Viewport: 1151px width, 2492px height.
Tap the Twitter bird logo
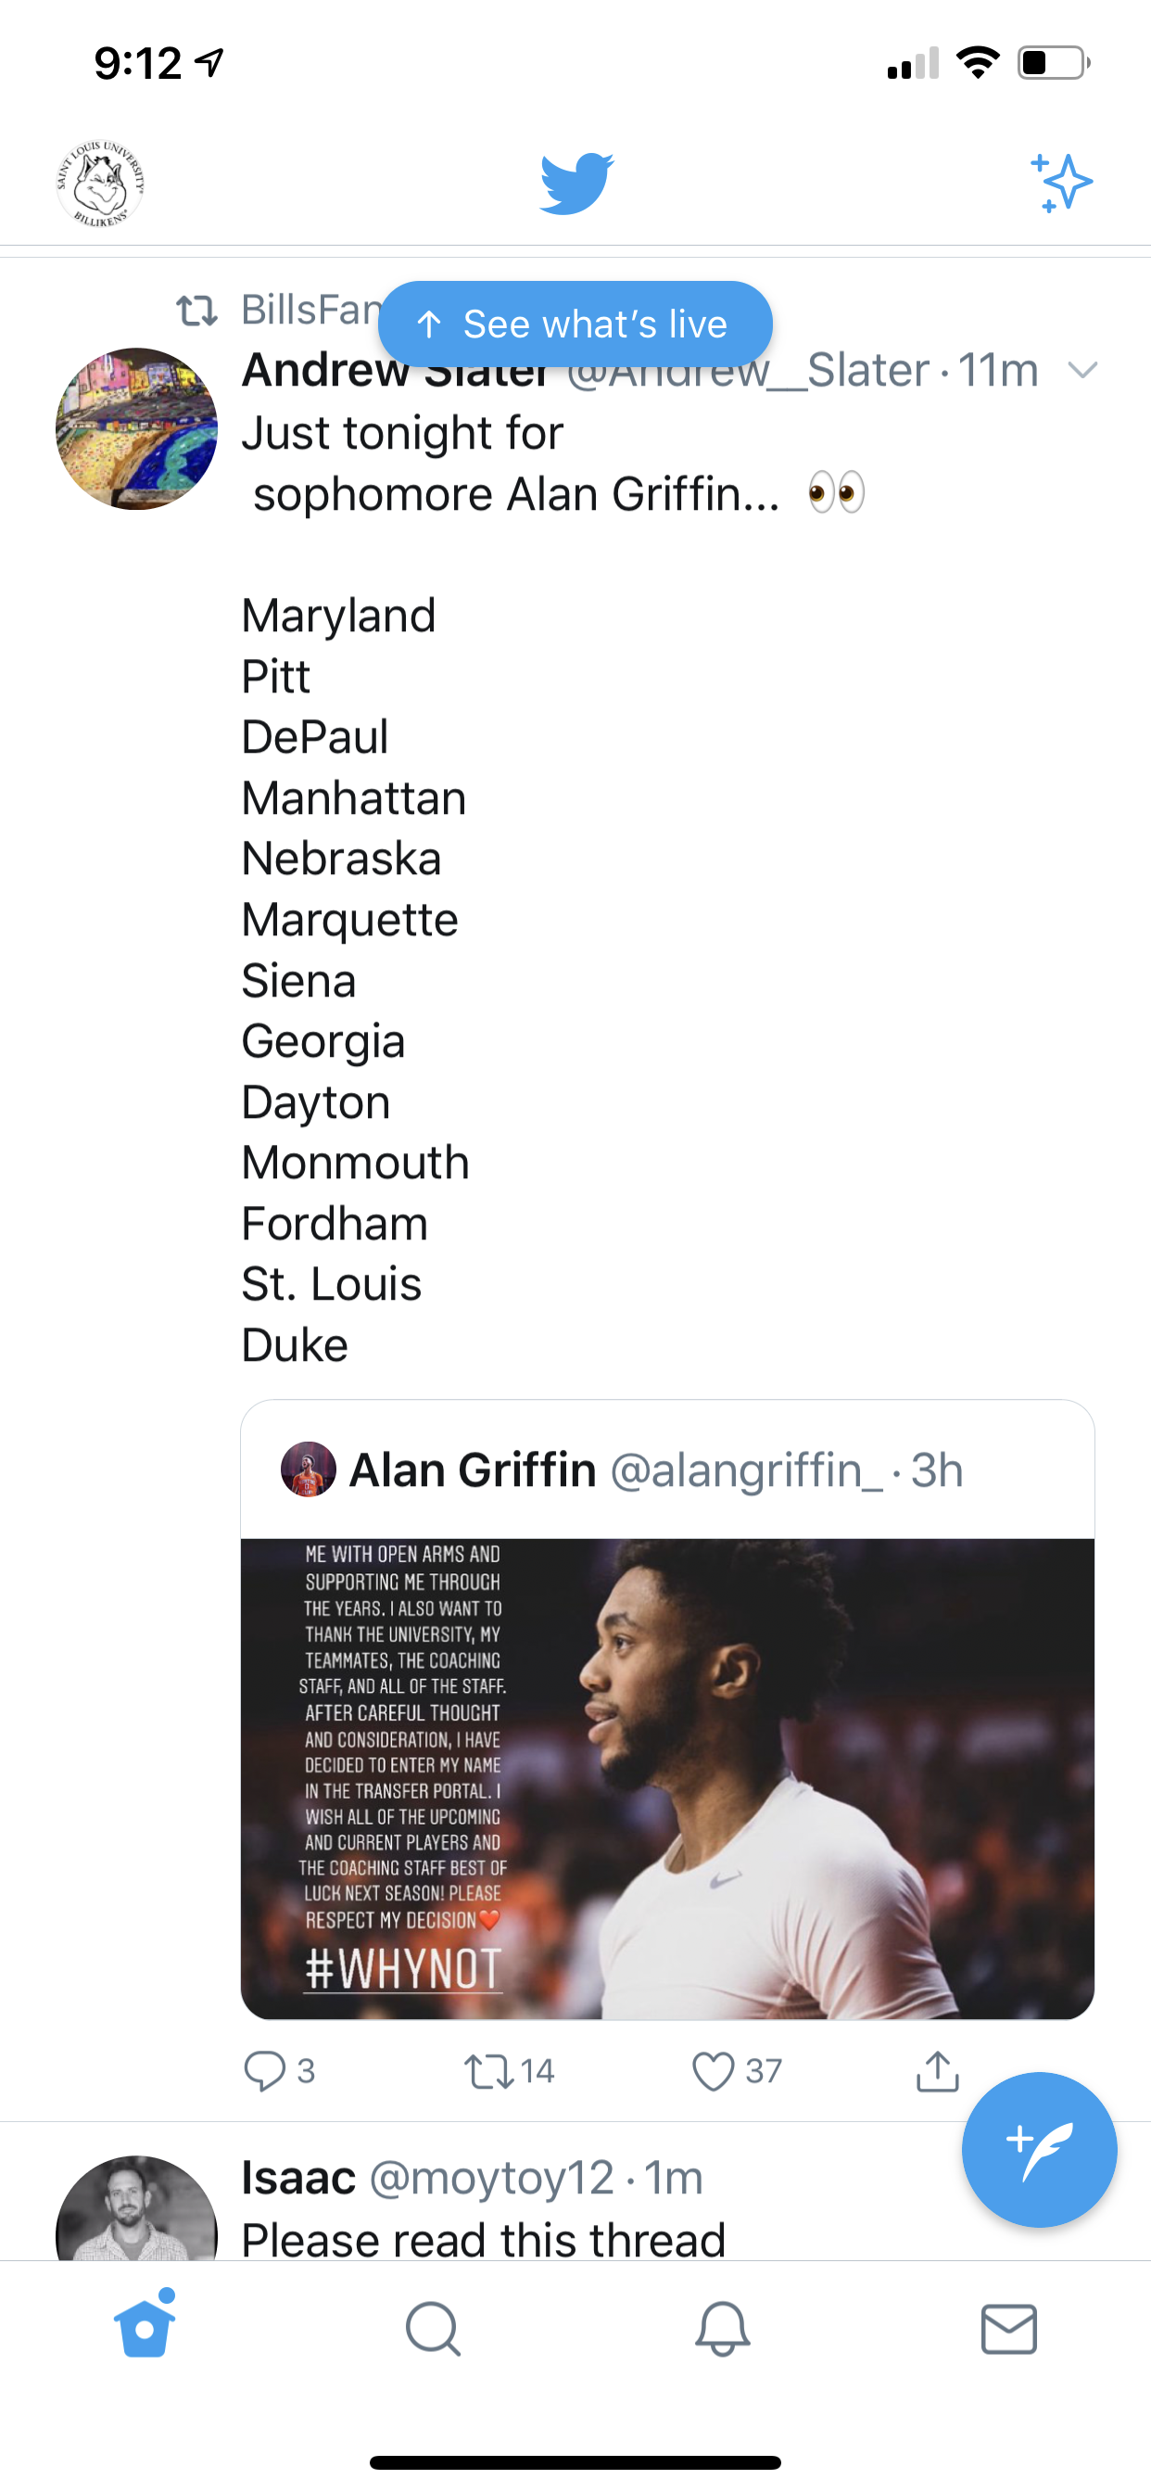[576, 183]
